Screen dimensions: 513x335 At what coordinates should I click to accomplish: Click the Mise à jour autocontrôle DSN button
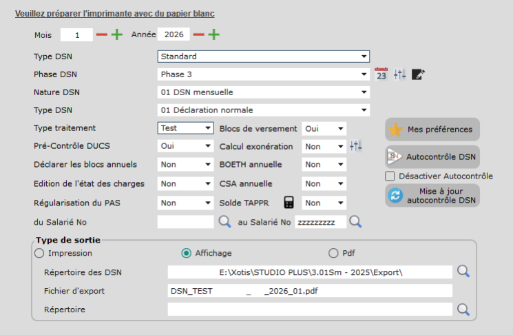[x=432, y=195]
